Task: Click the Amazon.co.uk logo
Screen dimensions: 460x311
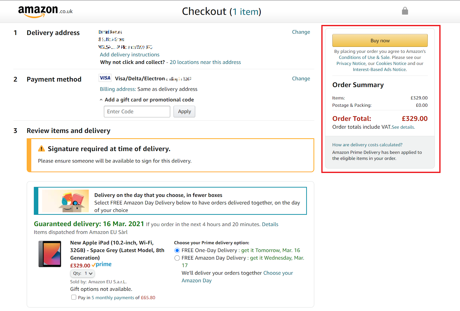Action: coord(45,11)
